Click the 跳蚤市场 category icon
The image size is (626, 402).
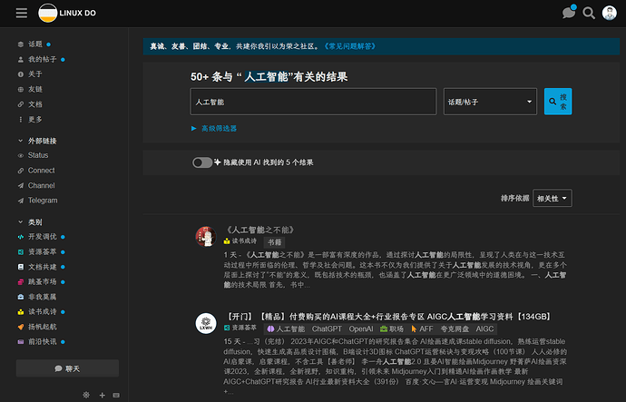pyautogui.click(x=21, y=282)
